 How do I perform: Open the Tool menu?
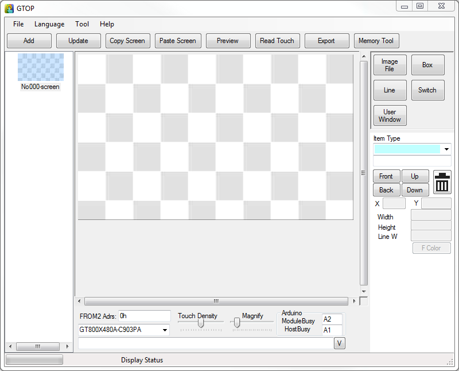[82, 24]
